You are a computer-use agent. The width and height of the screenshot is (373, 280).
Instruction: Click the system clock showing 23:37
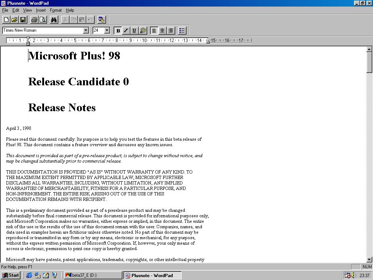[364, 276]
